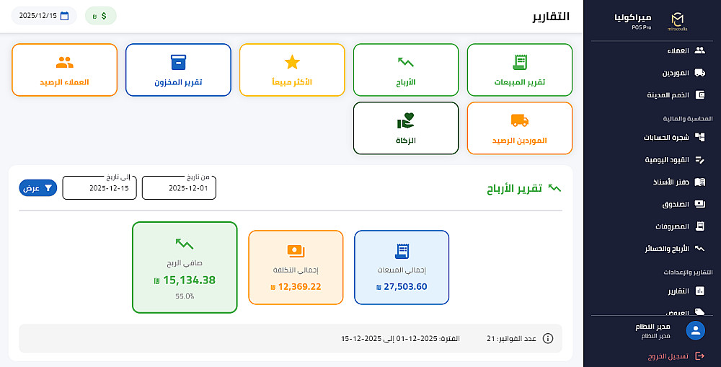Image resolution: width=721 pixels, height=367 pixels.
Task: Click the Reports bar chart sidebar icon
Action: (x=699, y=291)
